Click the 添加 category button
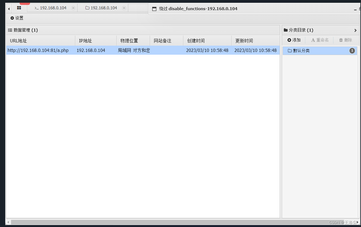361x227 pixels. point(294,40)
